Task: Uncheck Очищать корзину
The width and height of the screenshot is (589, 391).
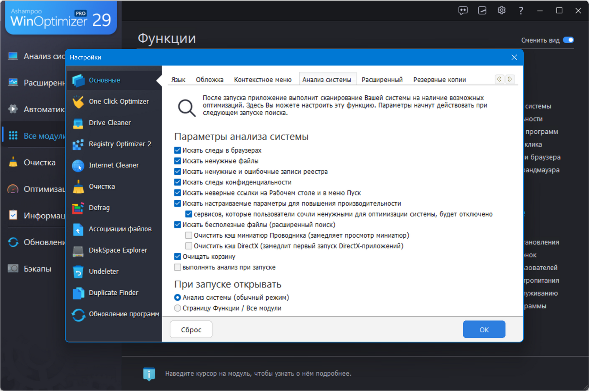Action: click(x=178, y=256)
